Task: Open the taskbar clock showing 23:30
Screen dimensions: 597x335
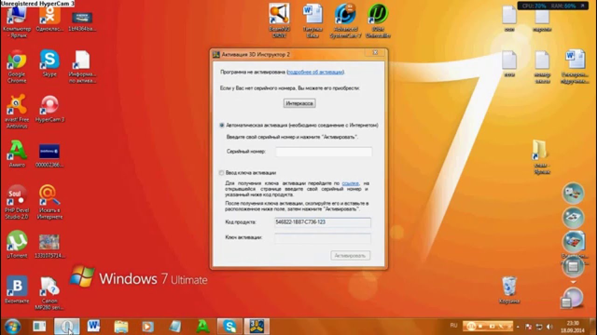Action: point(573,326)
